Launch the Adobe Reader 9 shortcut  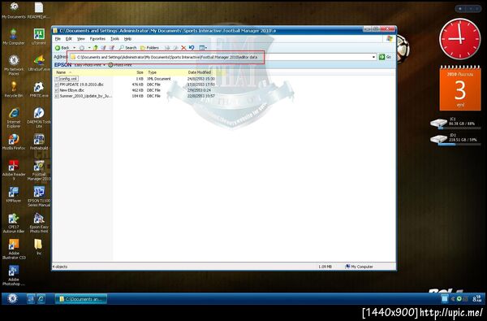(x=13, y=170)
